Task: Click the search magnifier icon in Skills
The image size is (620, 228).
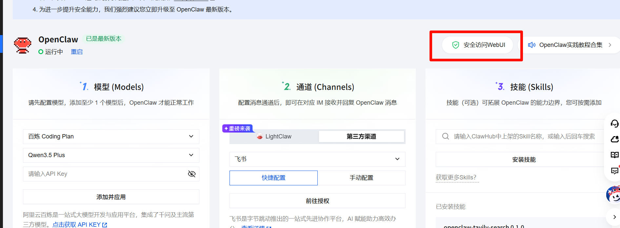Action: (445, 136)
